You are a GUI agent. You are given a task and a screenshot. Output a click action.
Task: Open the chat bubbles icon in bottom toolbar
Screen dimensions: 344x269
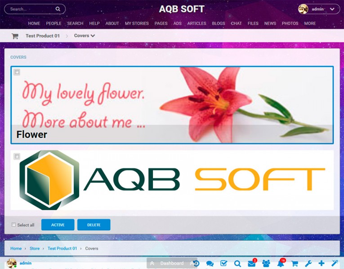coord(210,264)
